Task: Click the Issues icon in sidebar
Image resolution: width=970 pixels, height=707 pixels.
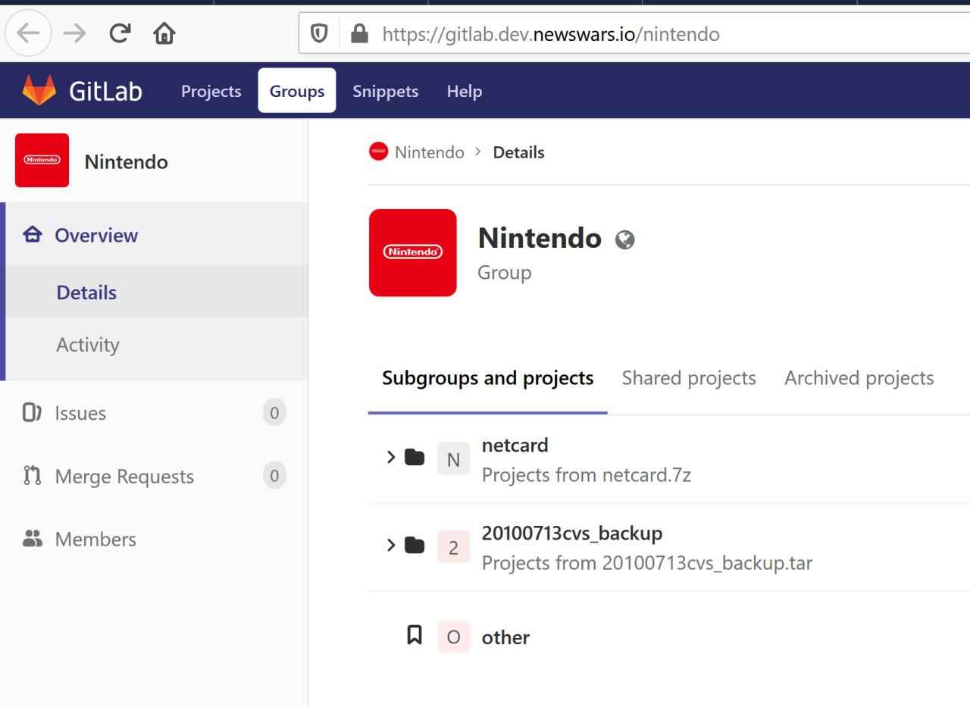Action: (32, 413)
